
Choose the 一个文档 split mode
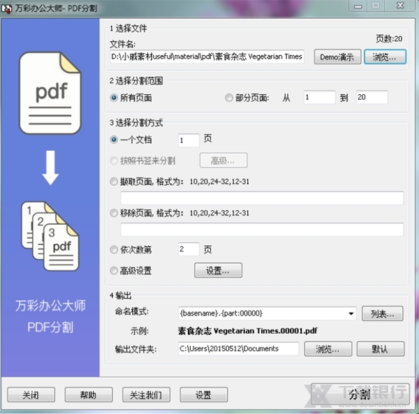coord(115,140)
